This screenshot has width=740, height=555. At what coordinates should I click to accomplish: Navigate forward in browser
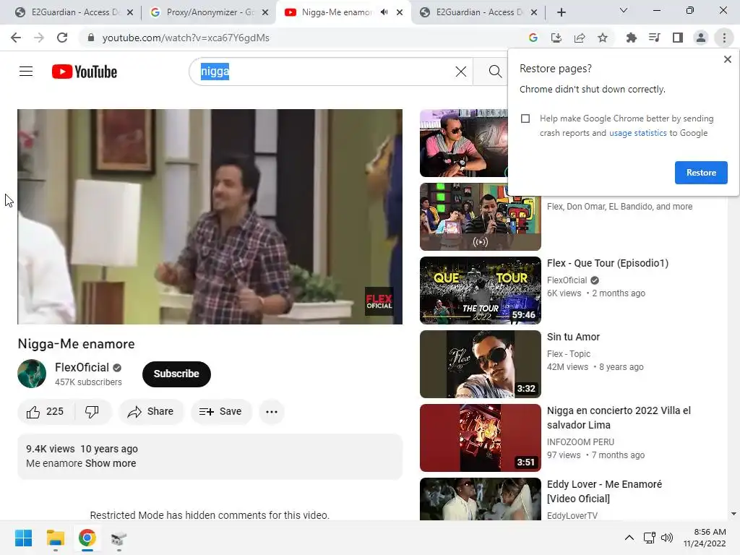pos(39,38)
